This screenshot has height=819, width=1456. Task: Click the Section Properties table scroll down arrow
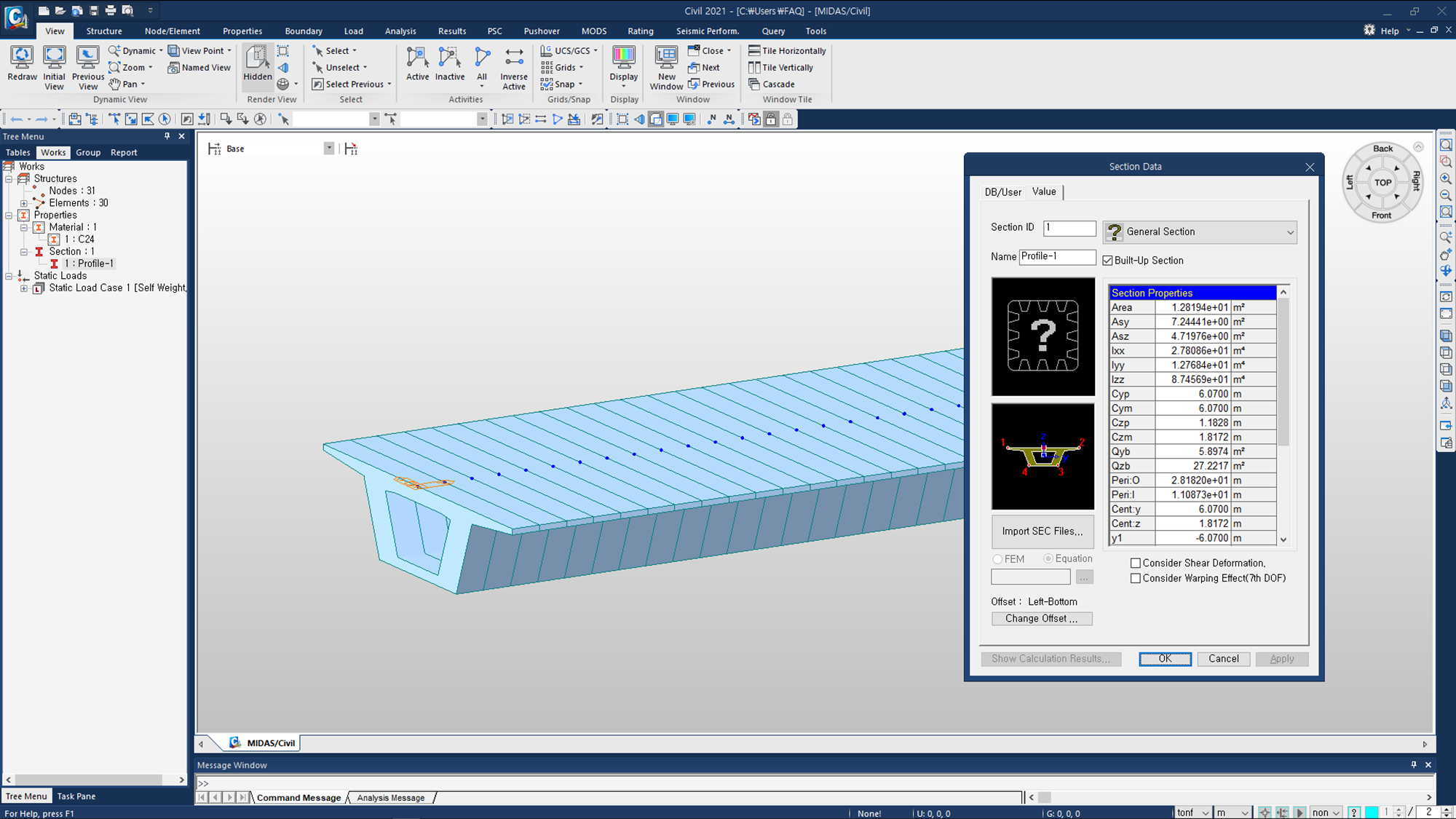[x=1283, y=539]
